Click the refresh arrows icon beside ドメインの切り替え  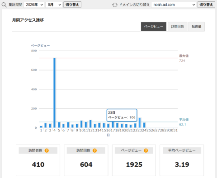[115, 5]
